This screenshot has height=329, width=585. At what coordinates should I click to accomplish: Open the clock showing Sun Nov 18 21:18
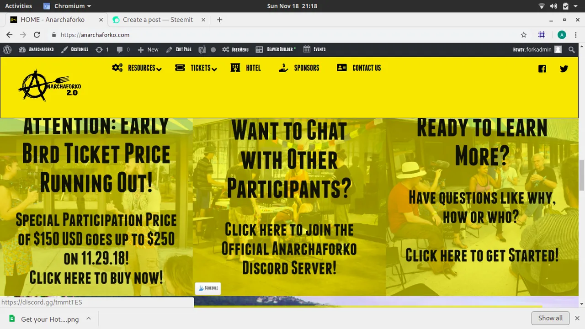click(292, 6)
